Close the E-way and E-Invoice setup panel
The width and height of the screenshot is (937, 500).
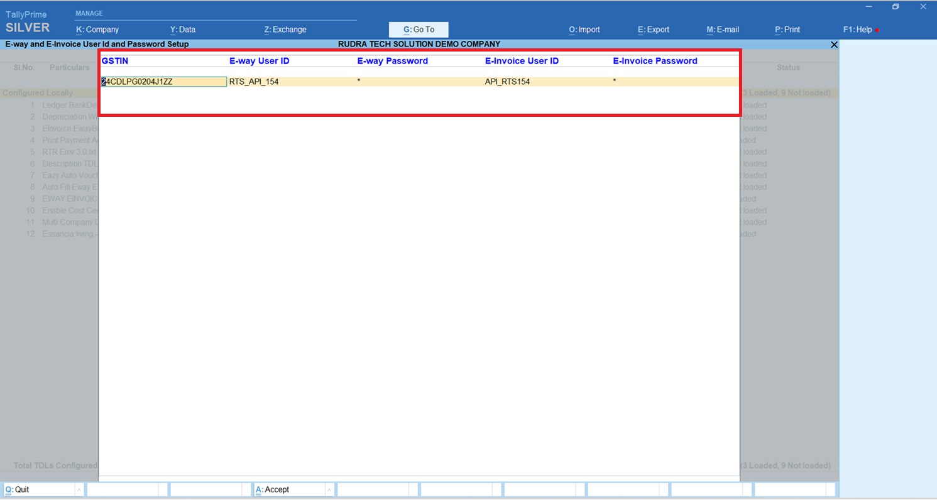(x=834, y=45)
